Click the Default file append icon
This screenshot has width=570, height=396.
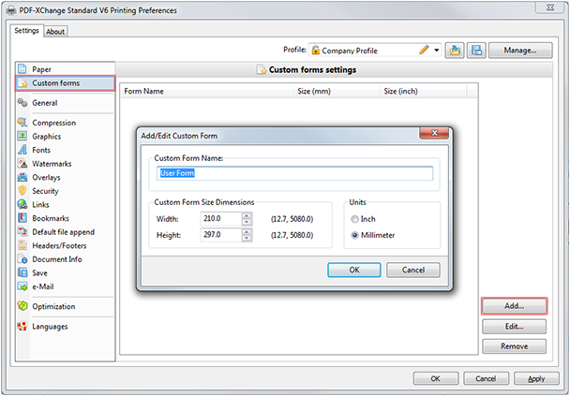(22, 231)
